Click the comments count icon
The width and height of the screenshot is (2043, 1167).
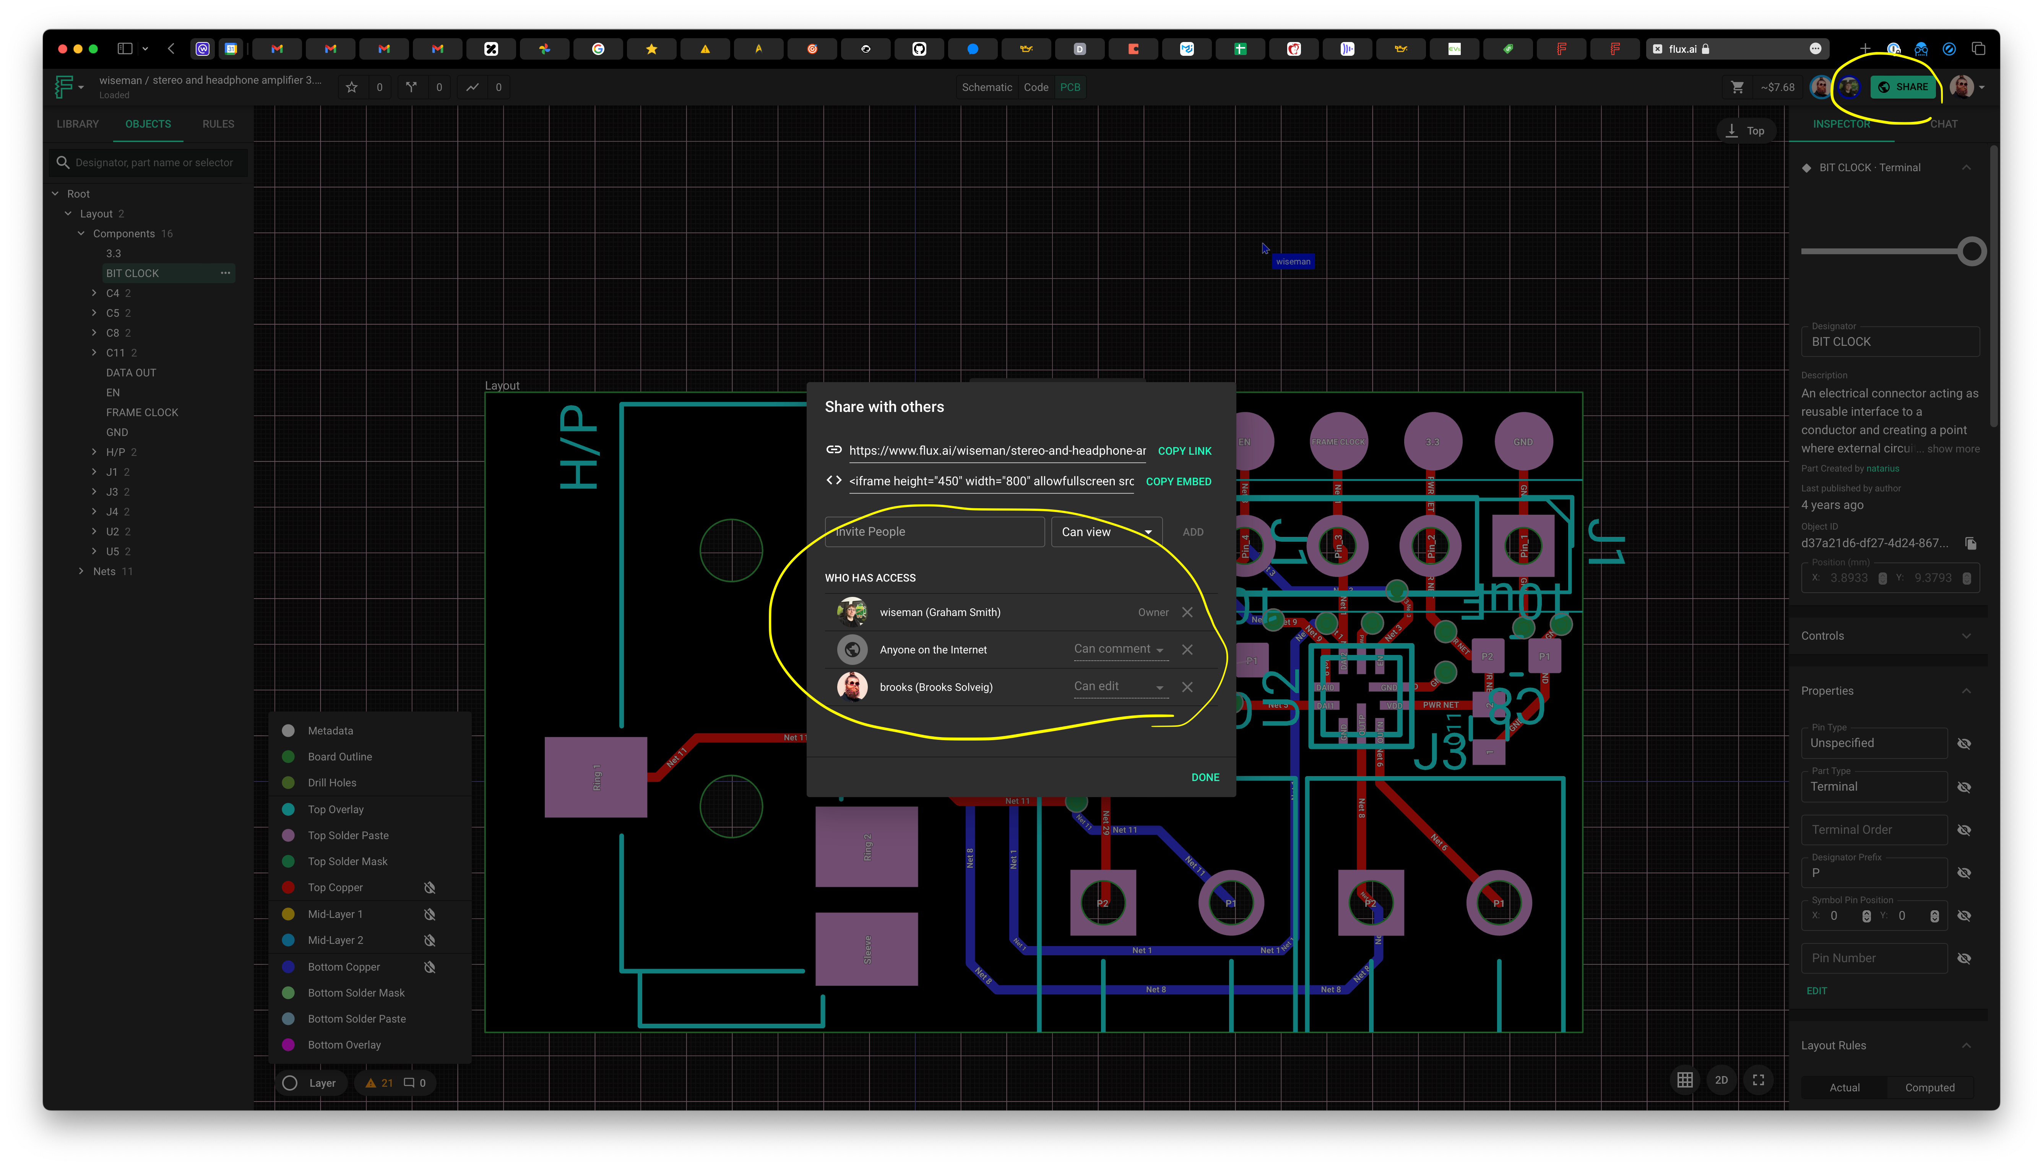[x=409, y=1083]
